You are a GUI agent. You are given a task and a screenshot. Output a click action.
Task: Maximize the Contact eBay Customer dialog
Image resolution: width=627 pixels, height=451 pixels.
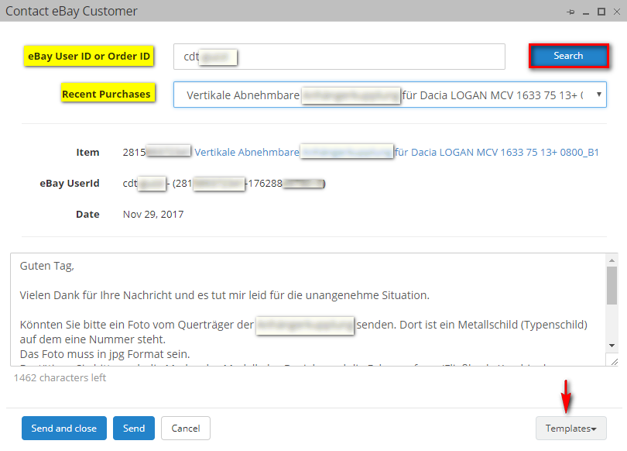tap(600, 12)
